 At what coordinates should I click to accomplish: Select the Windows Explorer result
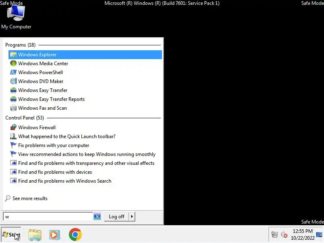[x=85, y=55]
